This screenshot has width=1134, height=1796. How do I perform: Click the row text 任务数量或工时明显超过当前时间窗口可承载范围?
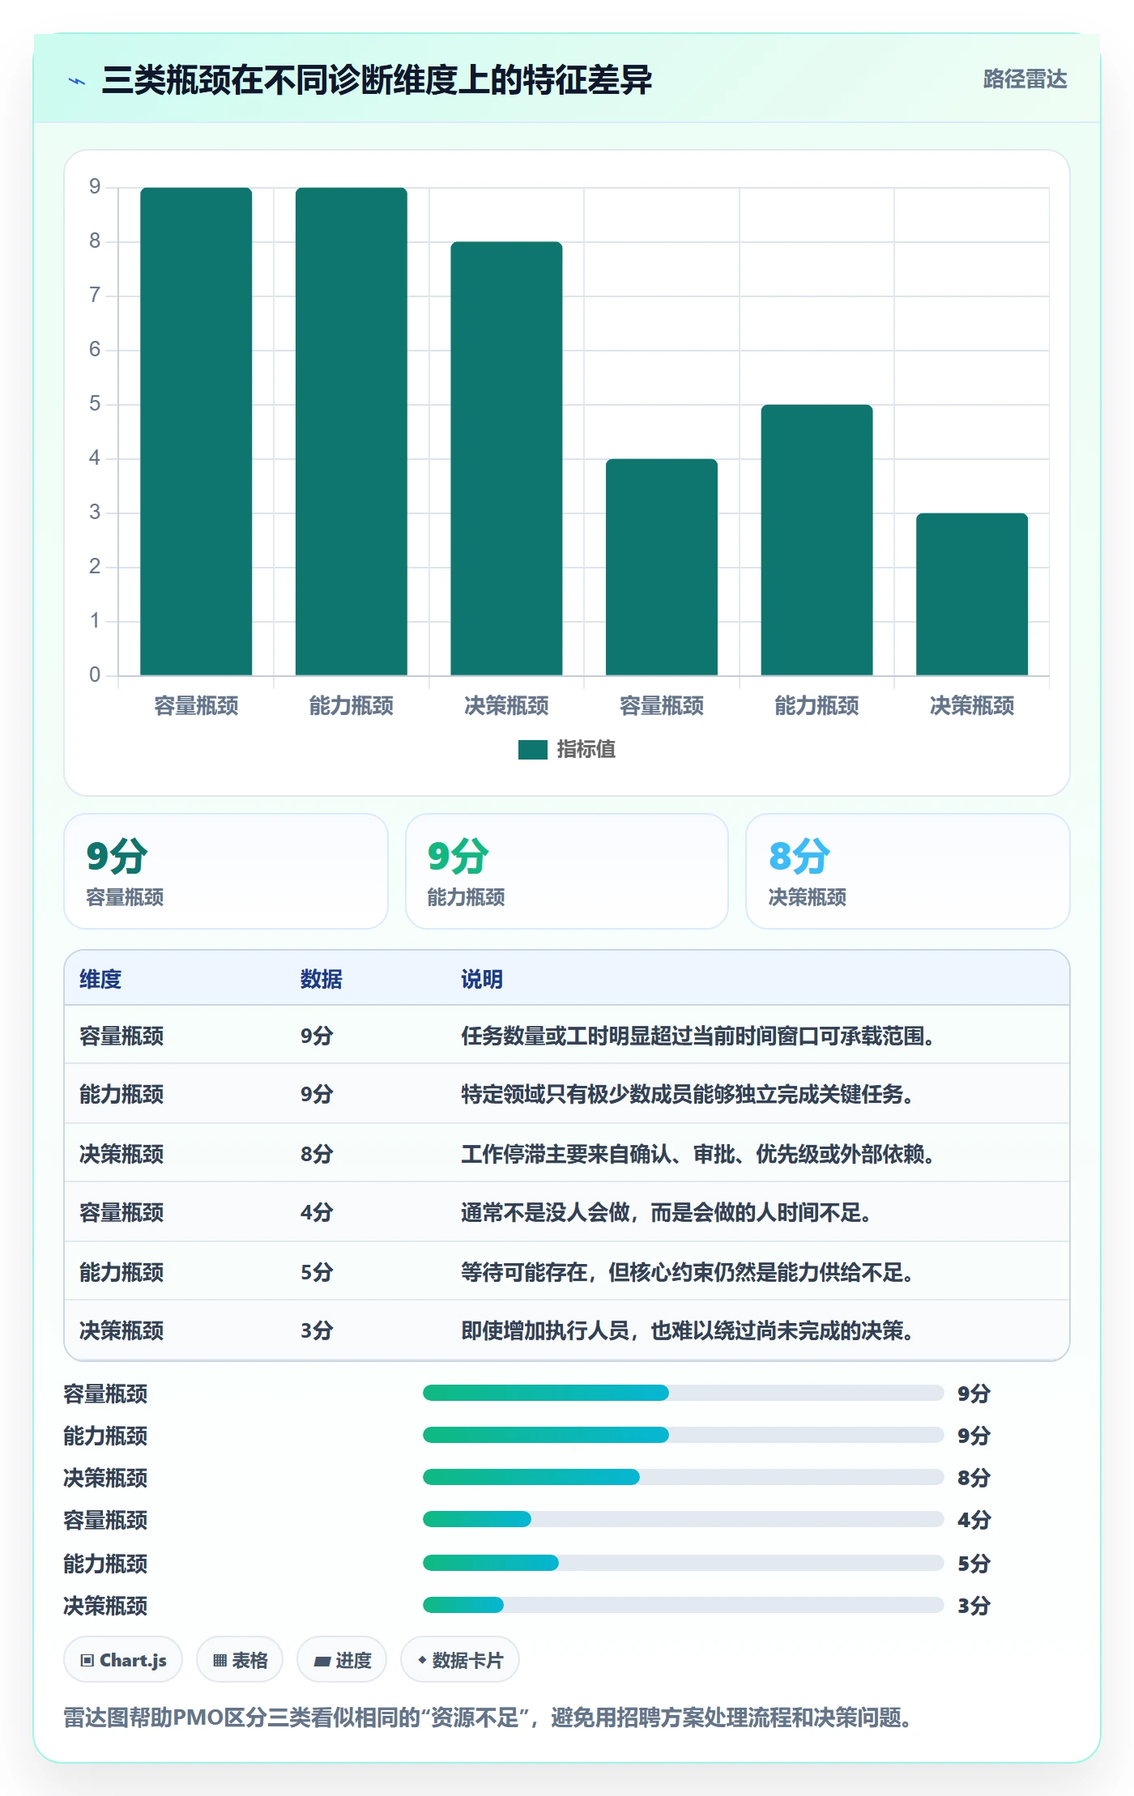click(697, 1036)
